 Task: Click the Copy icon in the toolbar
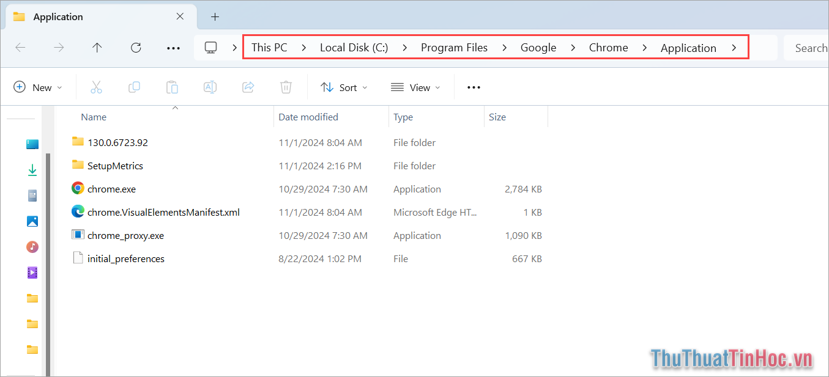[x=134, y=87]
